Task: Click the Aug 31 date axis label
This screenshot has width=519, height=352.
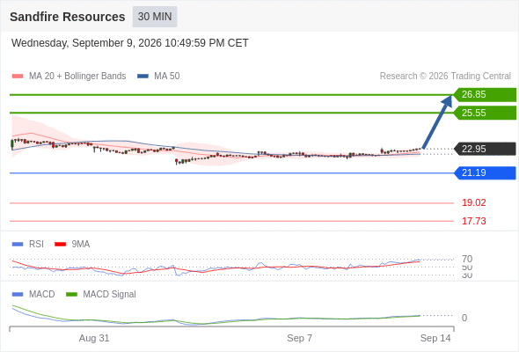Action: point(94,338)
